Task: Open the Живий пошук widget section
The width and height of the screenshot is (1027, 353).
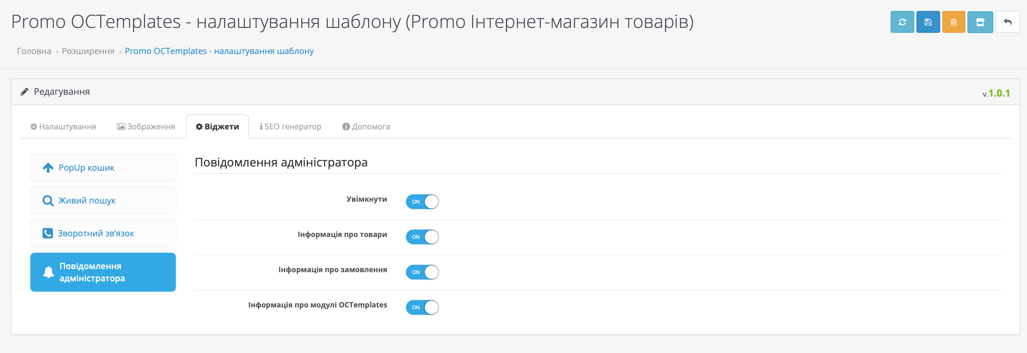Action: pos(103,200)
